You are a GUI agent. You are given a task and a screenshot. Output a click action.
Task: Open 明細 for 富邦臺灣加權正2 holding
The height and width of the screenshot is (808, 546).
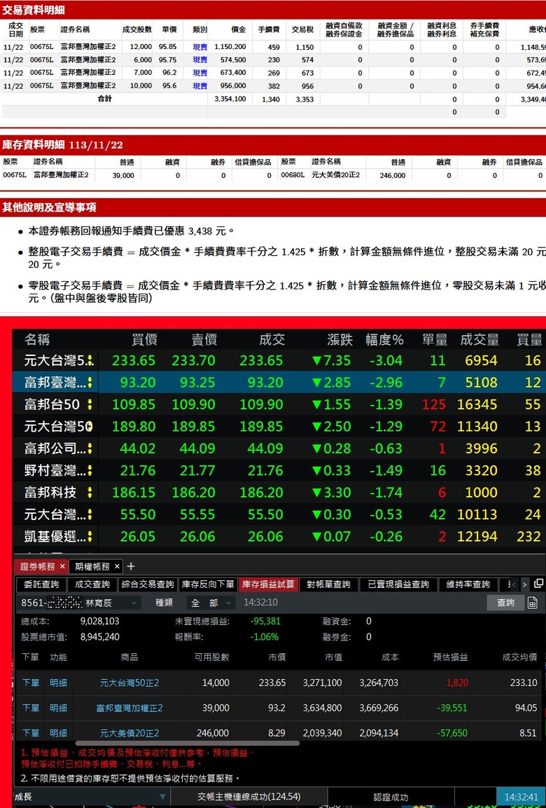(58, 708)
